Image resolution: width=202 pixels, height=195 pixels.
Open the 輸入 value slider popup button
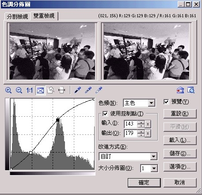point(148,124)
